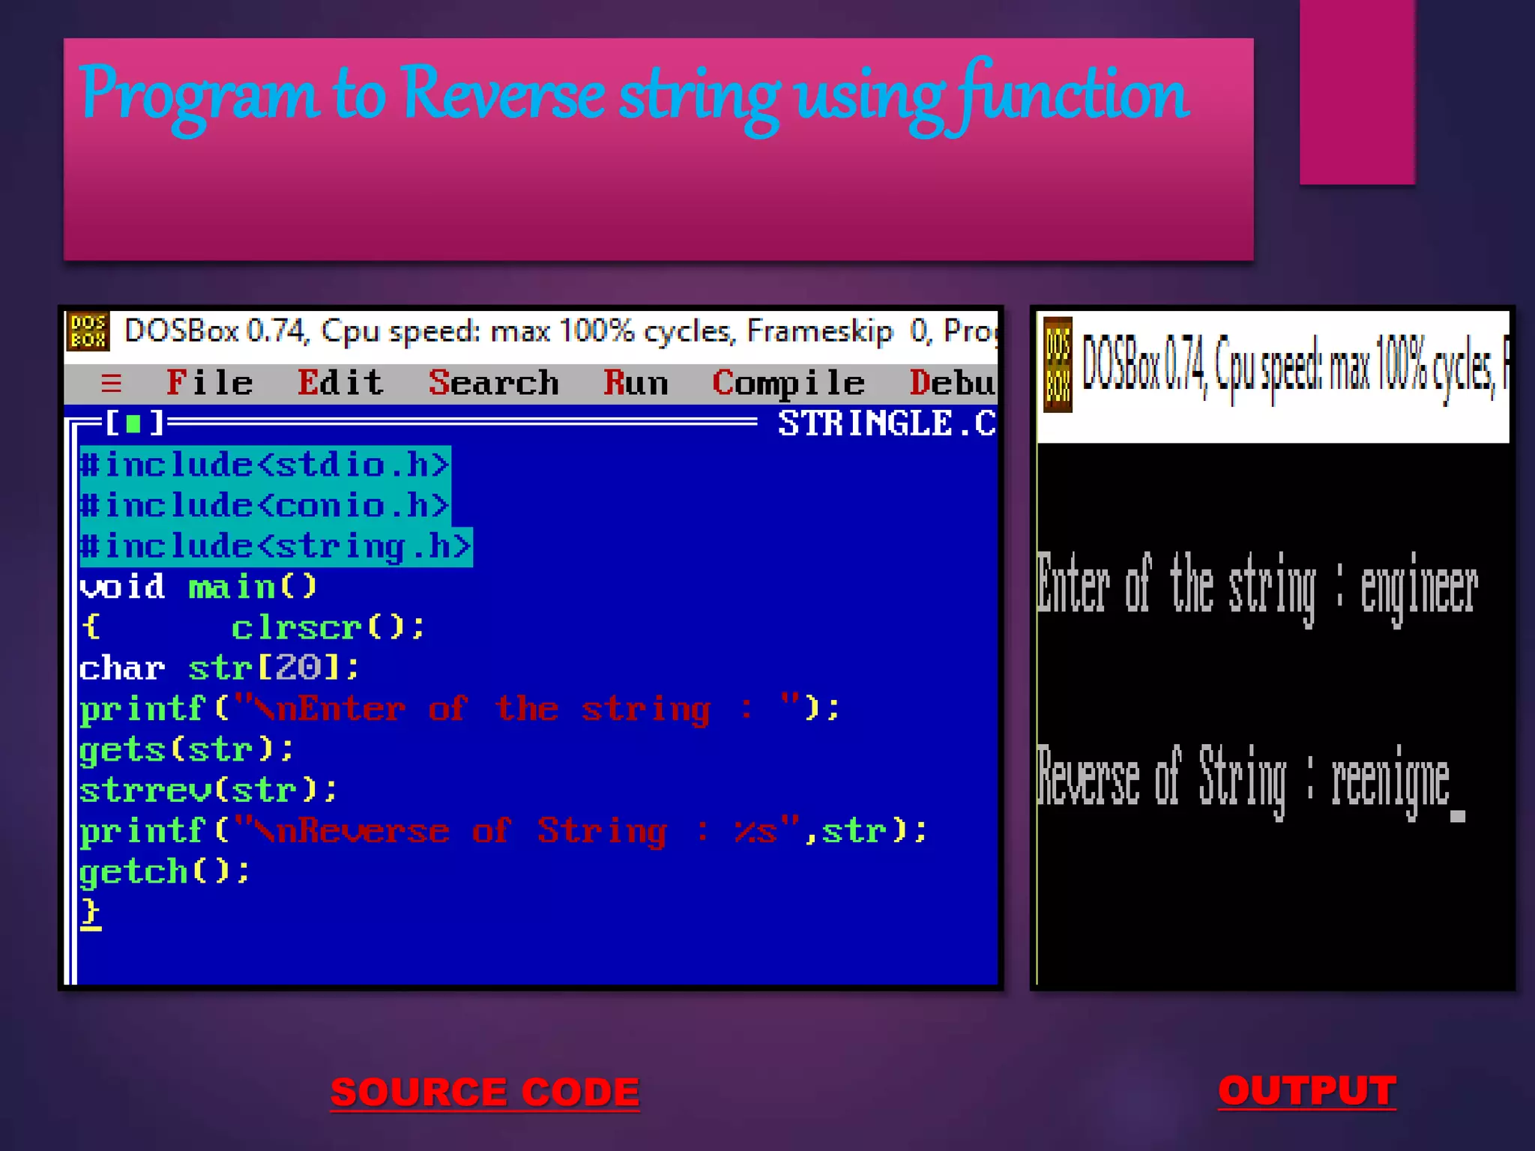The image size is (1535, 1151).
Task: Click the gets(str); line
Action: [187, 750]
